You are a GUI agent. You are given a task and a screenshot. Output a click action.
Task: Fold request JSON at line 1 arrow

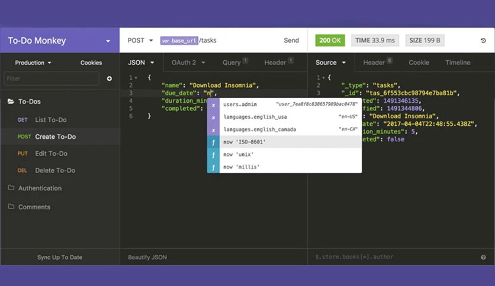[136, 78]
